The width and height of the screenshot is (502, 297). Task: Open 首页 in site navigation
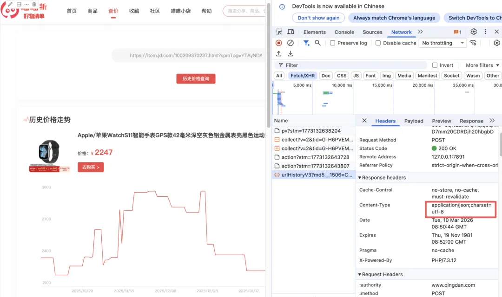72,11
